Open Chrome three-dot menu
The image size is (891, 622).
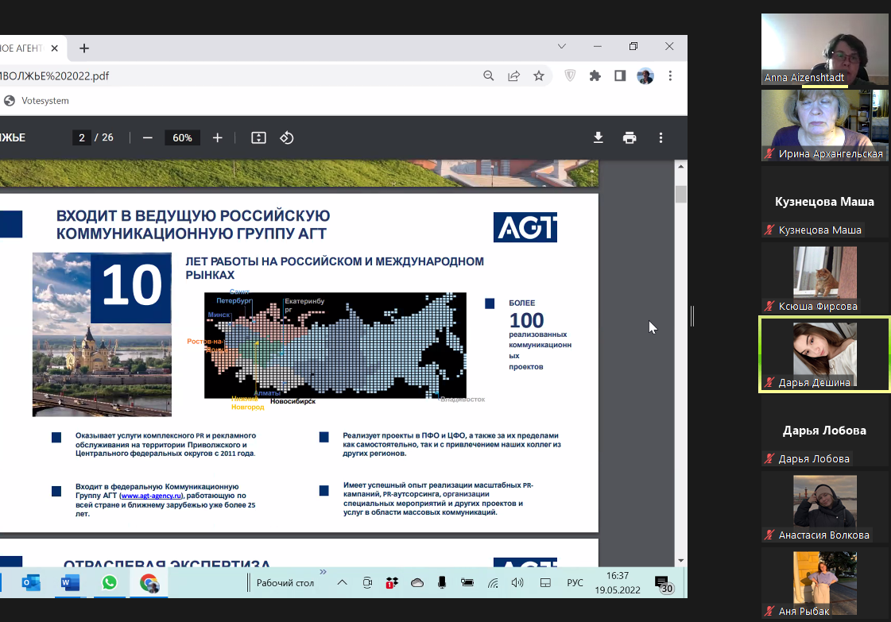[670, 75]
